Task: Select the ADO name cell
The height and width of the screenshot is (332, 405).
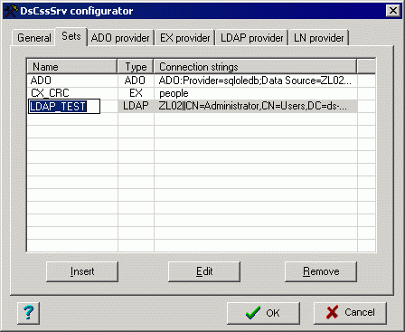Action: (x=72, y=81)
